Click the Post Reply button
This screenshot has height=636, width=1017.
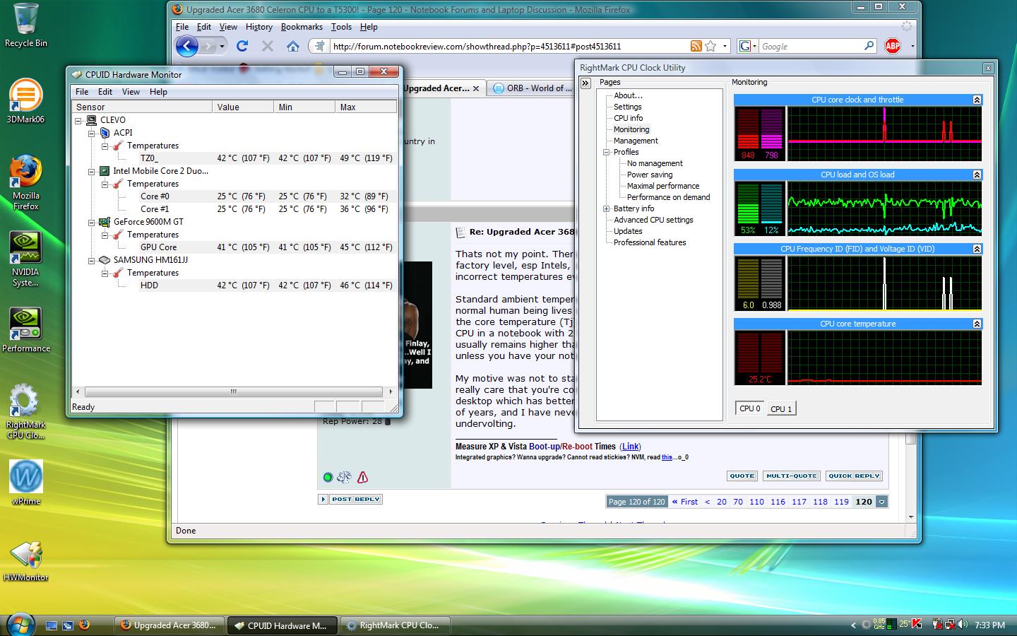click(x=356, y=499)
